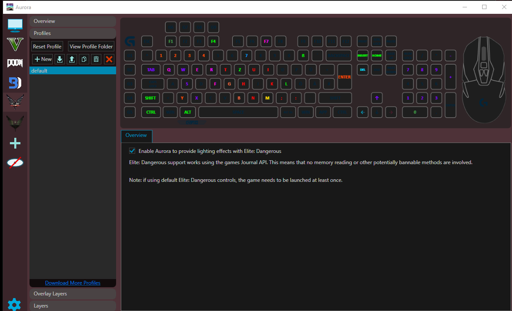The image size is (512, 311).
Task: Toggle Enable Aurora lighting effects checkbox
Action: [132, 151]
